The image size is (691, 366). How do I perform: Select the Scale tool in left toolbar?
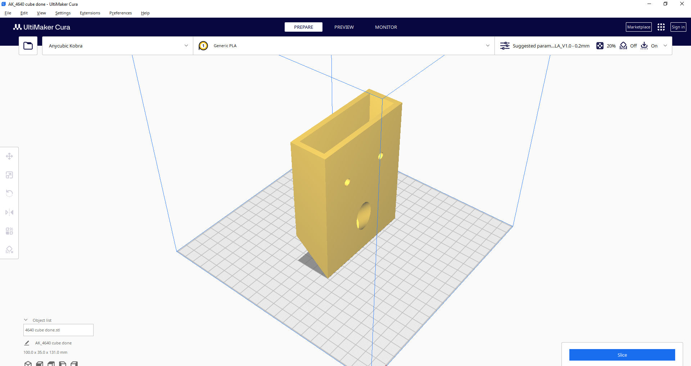(9, 175)
